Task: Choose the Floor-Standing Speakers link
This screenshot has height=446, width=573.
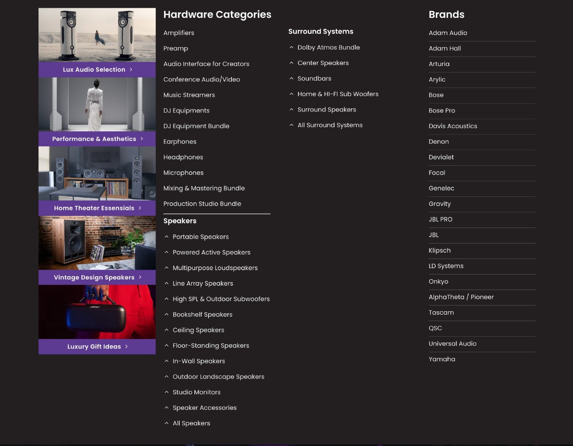Action: tap(211, 346)
